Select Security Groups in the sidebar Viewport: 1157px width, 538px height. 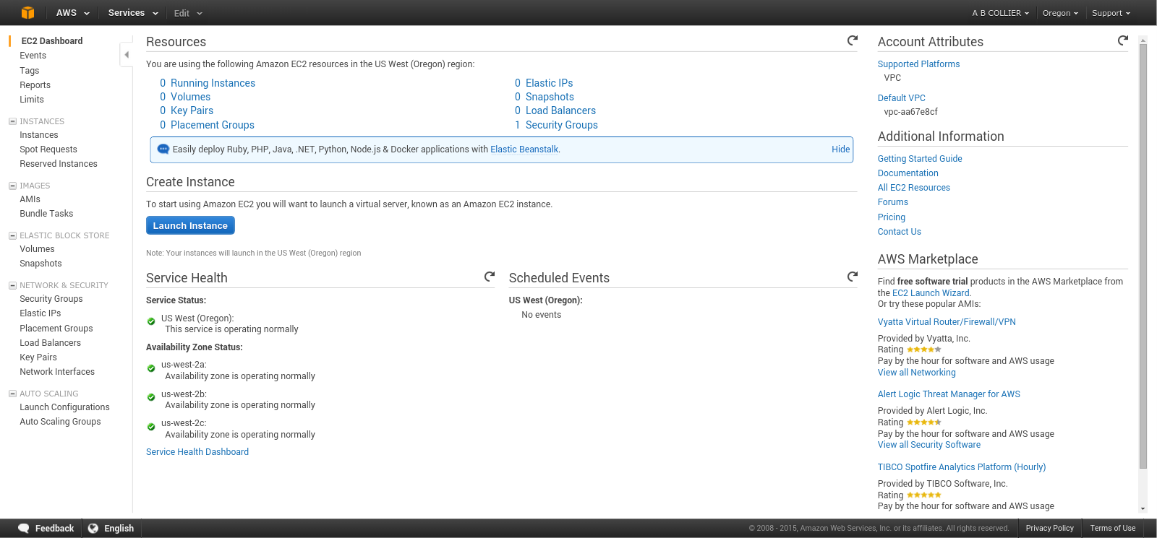click(51, 299)
